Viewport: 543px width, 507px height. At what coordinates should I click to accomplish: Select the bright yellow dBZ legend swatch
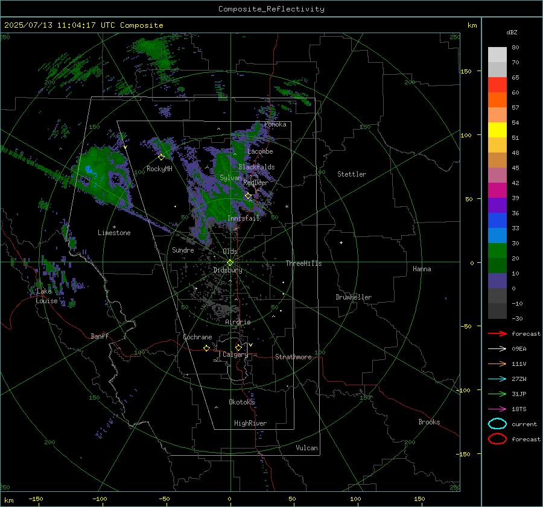click(x=497, y=130)
